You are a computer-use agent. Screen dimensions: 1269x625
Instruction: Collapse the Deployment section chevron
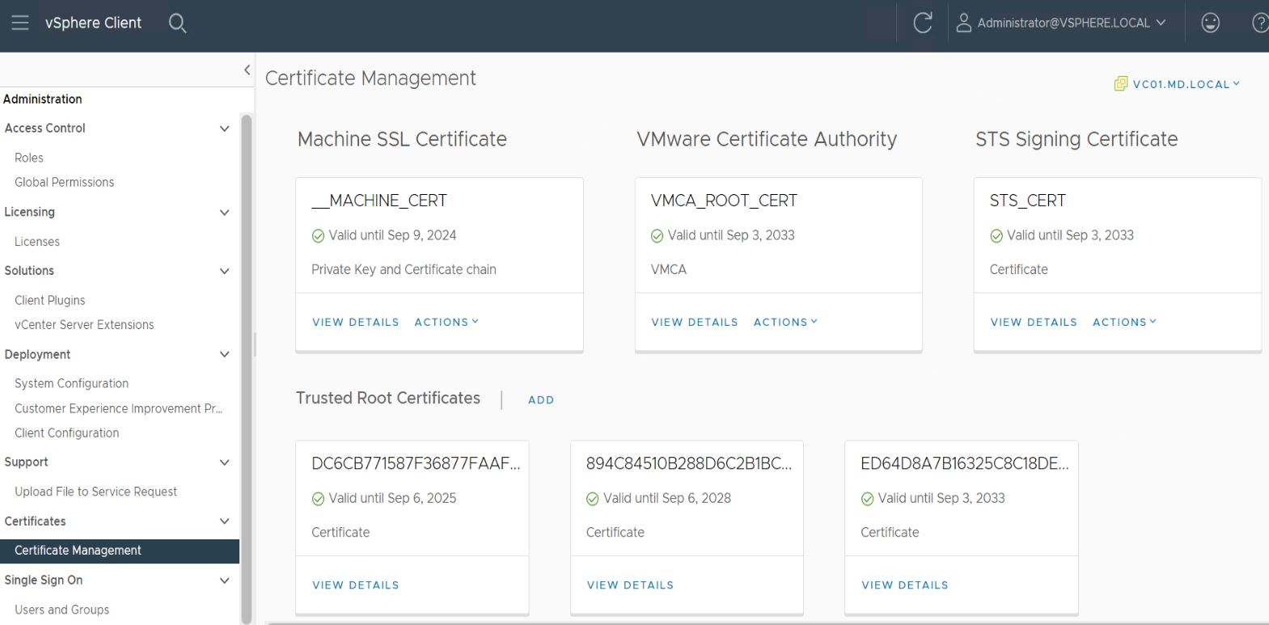tap(224, 354)
